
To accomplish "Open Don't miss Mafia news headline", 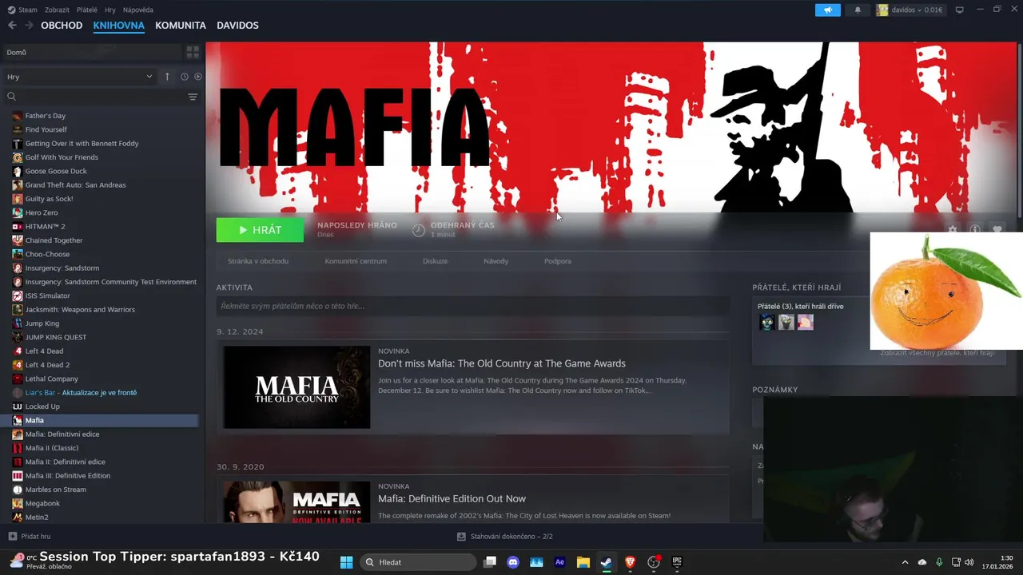I will 502,363.
